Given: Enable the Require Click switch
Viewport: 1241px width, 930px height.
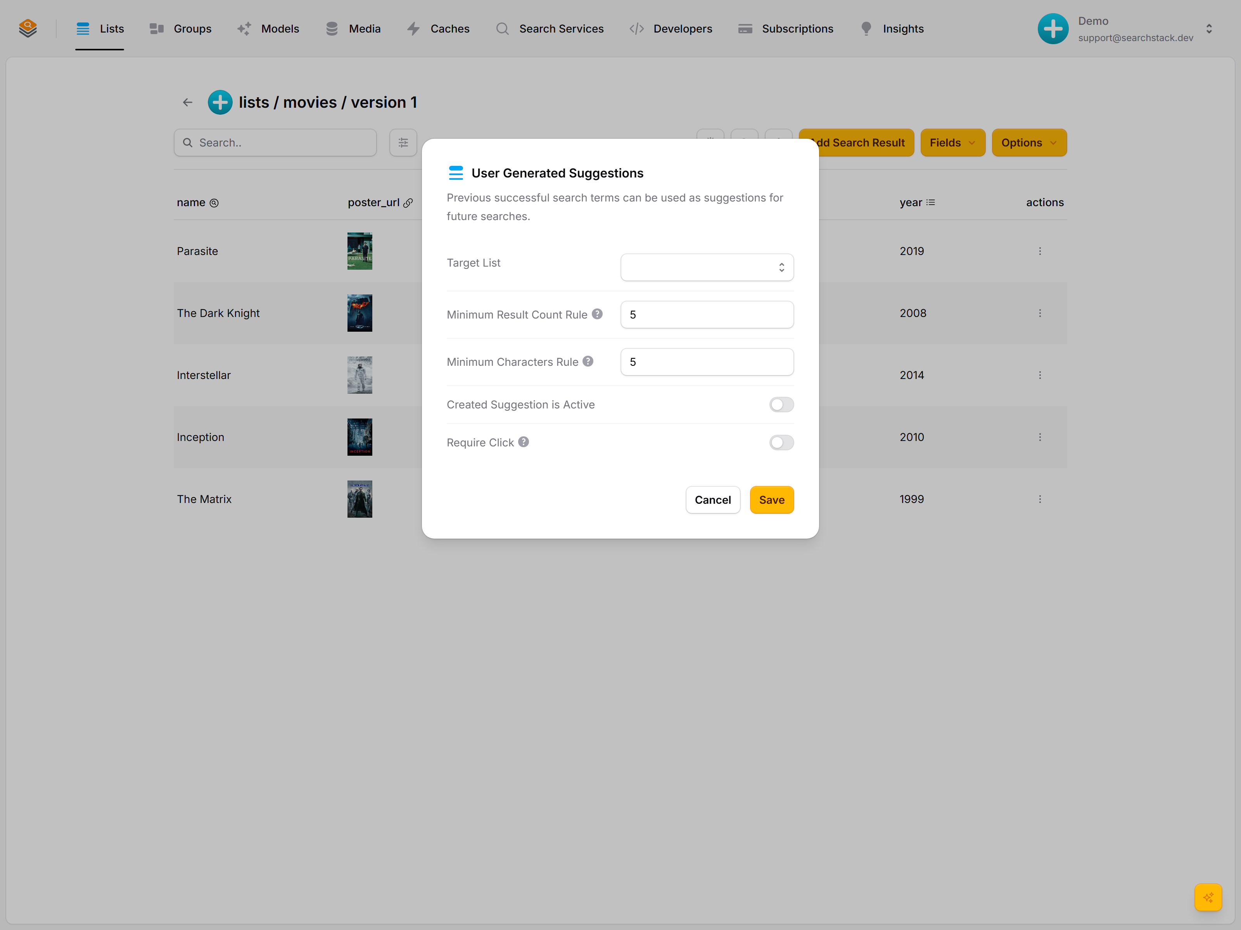Looking at the screenshot, I should (781, 443).
